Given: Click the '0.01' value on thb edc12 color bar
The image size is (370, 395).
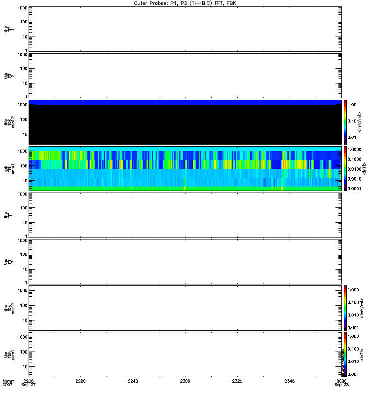Looking at the screenshot, I should pos(352,137).
